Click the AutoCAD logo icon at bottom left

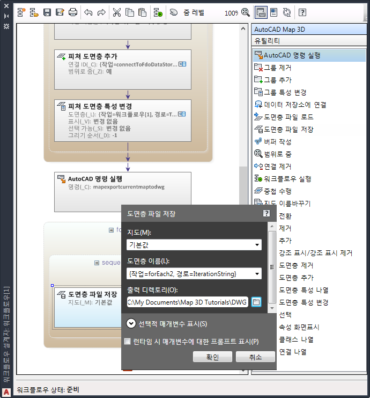[6, 392]
